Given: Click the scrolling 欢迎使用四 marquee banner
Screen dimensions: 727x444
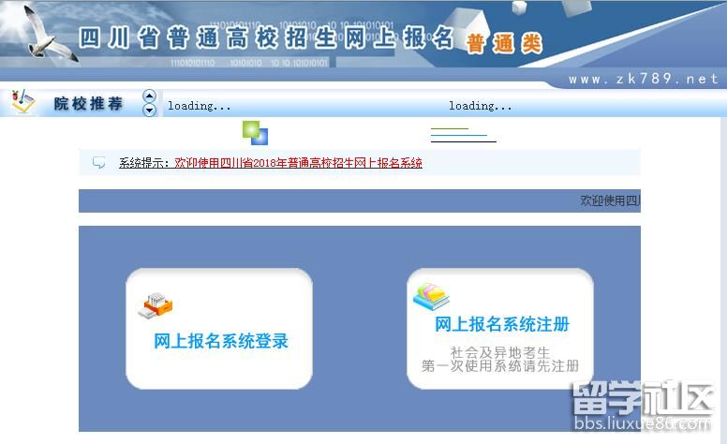Looking at the screenshot, I should (609, 200).
